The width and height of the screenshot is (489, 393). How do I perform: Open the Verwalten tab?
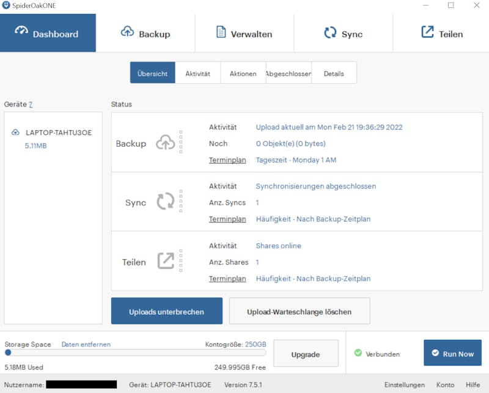pos(244,33)
